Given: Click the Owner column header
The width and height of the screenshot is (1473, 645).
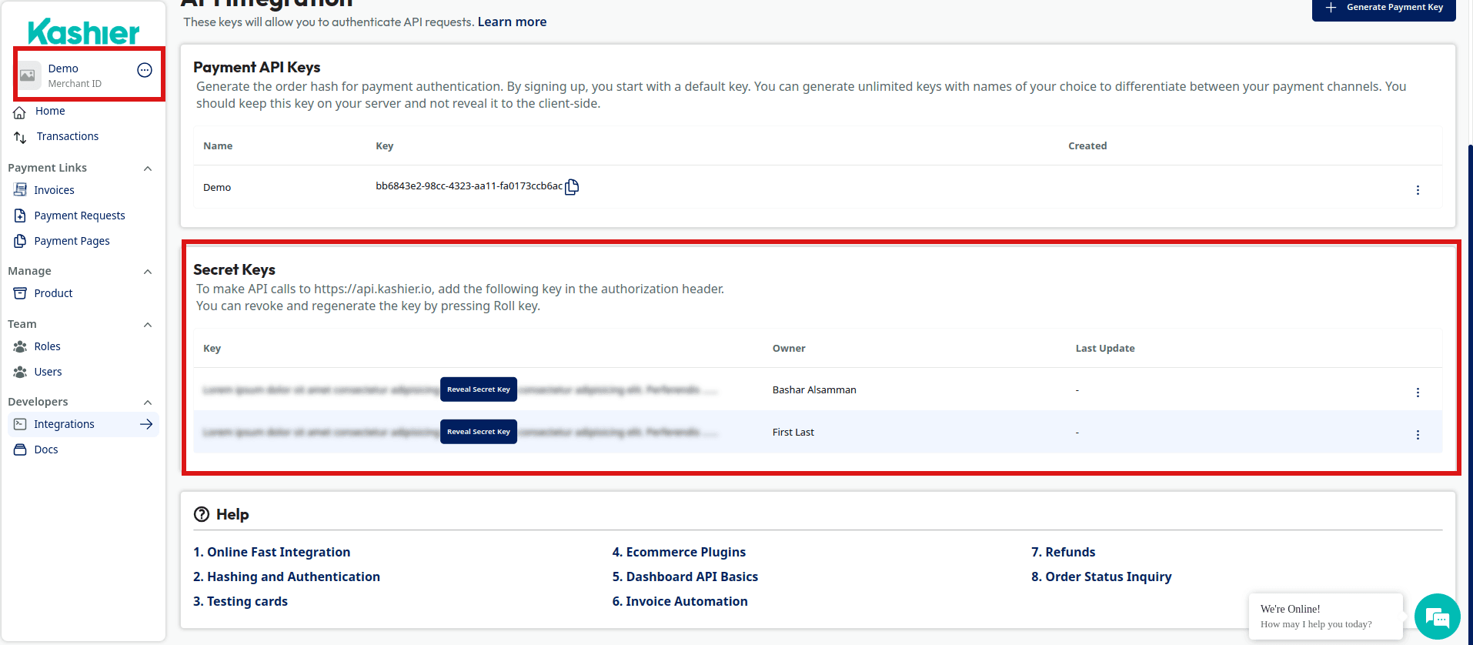Looking at the screenshot, I should (x=789, y=349).
